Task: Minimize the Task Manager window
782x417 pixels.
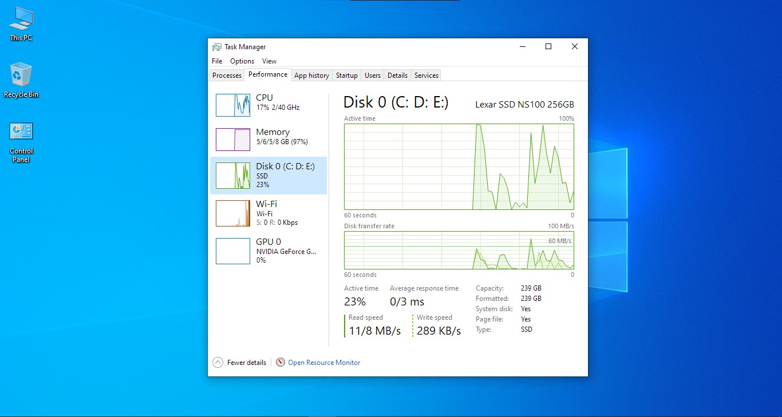Action: click(x=522, y=47)
